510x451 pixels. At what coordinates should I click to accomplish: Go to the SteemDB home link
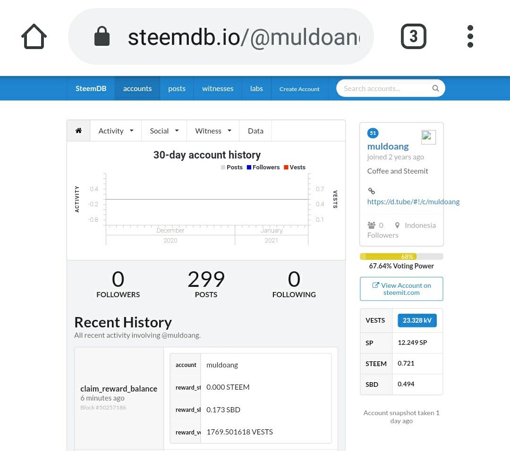91,88
